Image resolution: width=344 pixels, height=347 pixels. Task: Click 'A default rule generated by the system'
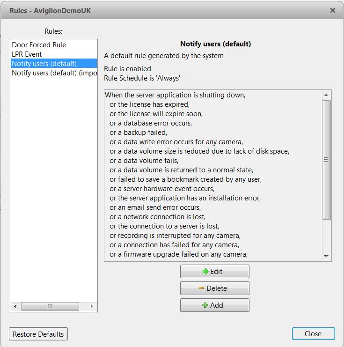(x=164, y=56)
